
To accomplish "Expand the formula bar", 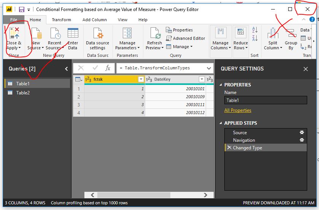I will coord(209,68).
